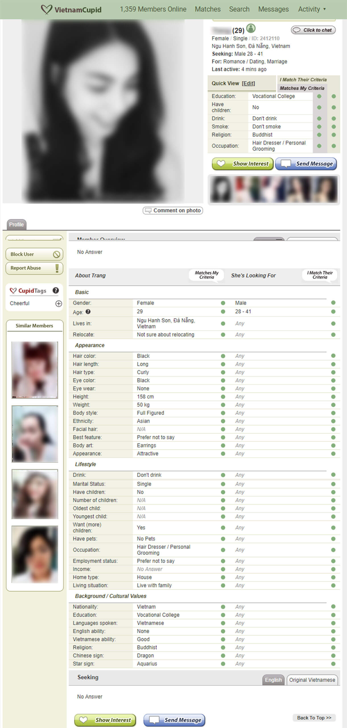Viewport: 347px width, 728px height.
Task: Go to the Messages page
Action: (273, 9)
